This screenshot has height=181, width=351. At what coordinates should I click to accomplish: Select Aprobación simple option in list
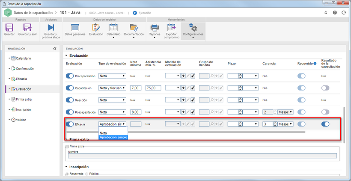[x=113, y=137]
